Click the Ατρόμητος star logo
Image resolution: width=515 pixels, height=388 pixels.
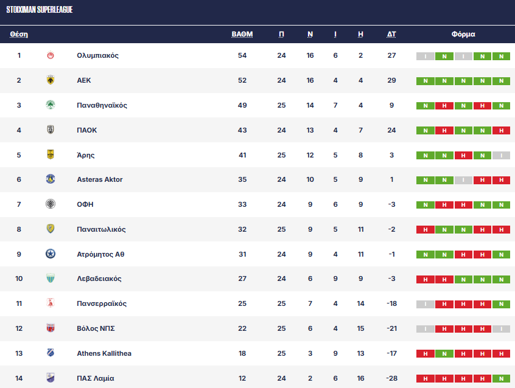(x=51, y=254)
